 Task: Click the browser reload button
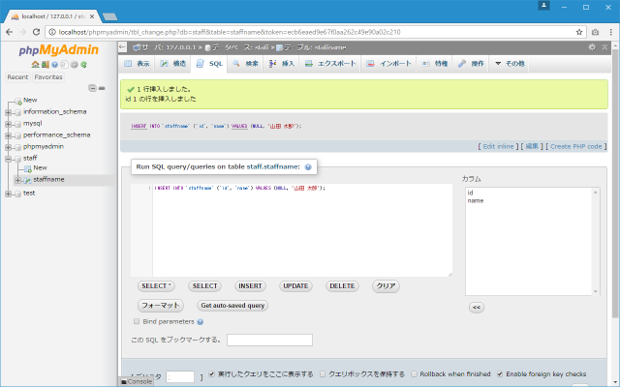pos(34,31)
